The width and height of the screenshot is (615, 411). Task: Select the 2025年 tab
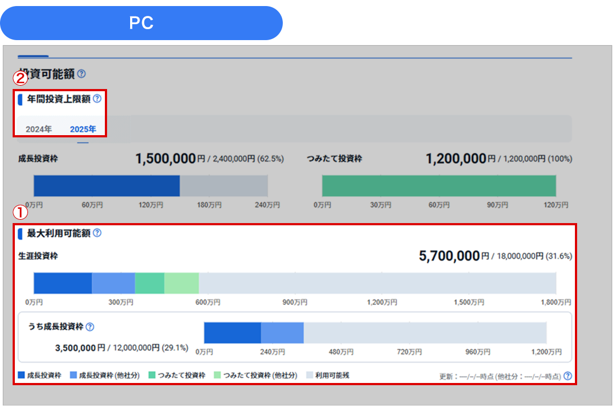pyautogui.click(x=83, y=130)
